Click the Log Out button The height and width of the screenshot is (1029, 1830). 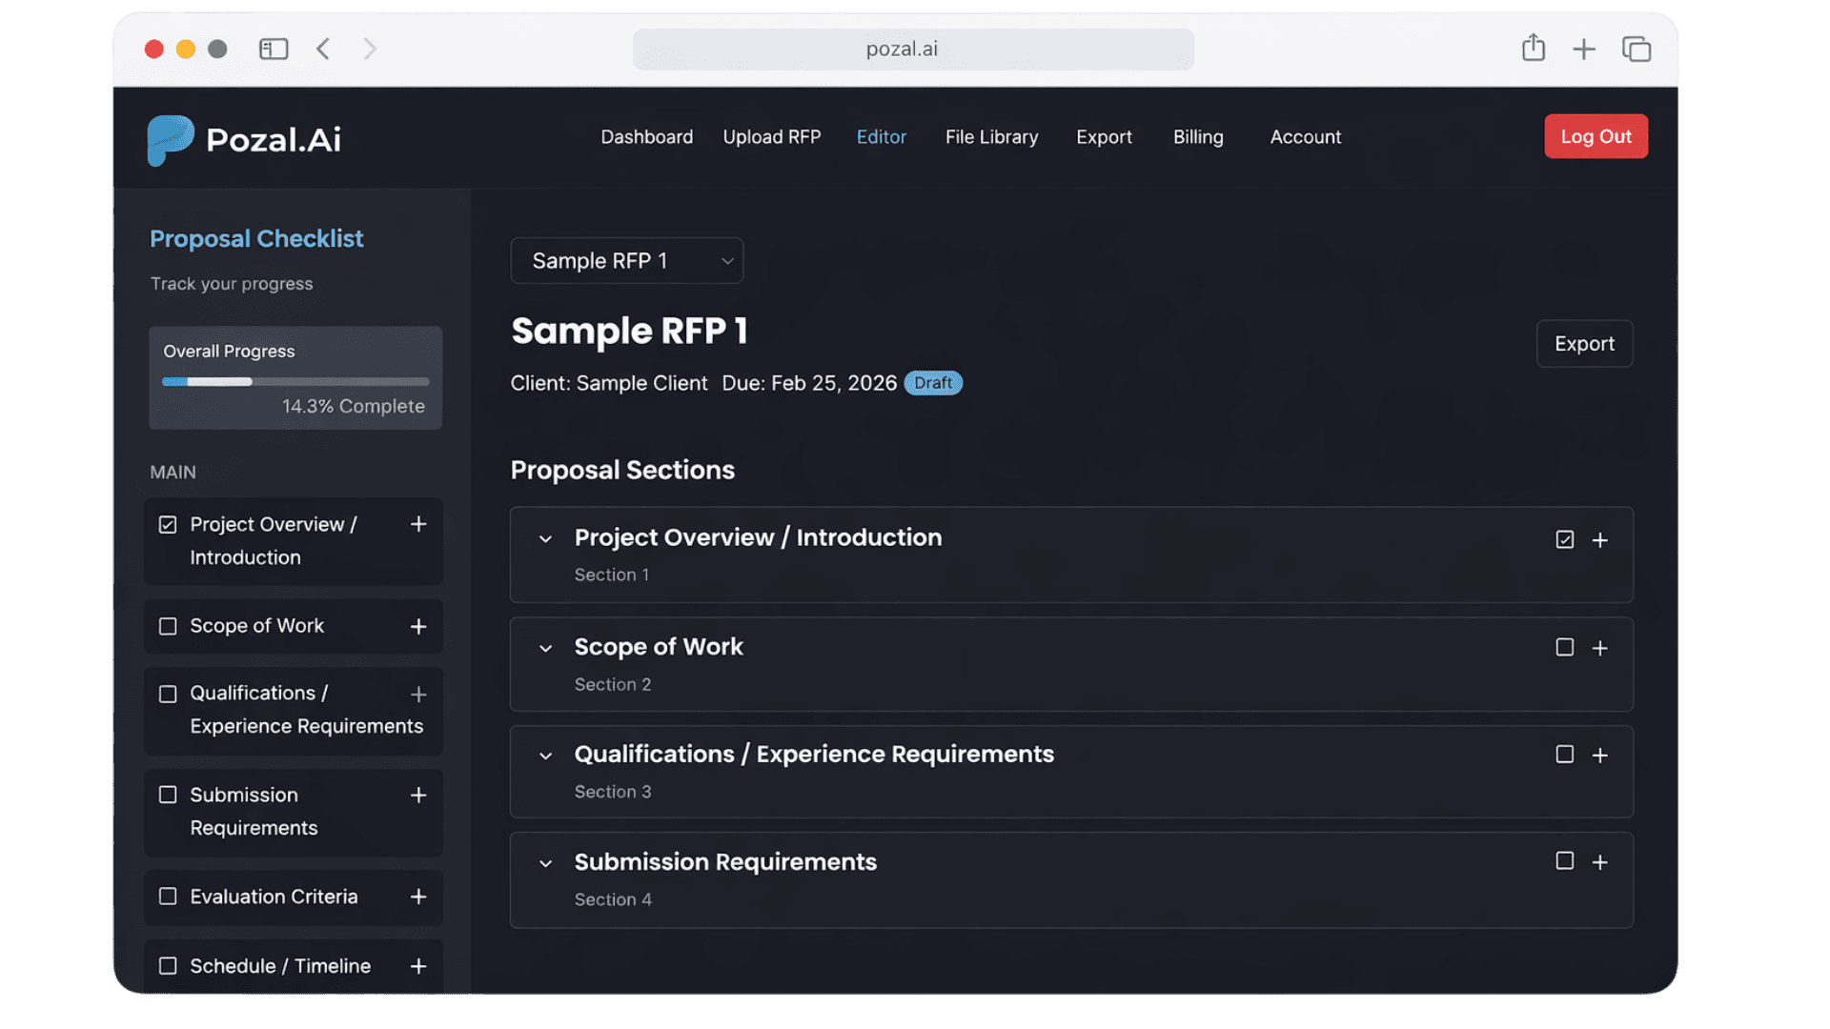point(1596,136)
